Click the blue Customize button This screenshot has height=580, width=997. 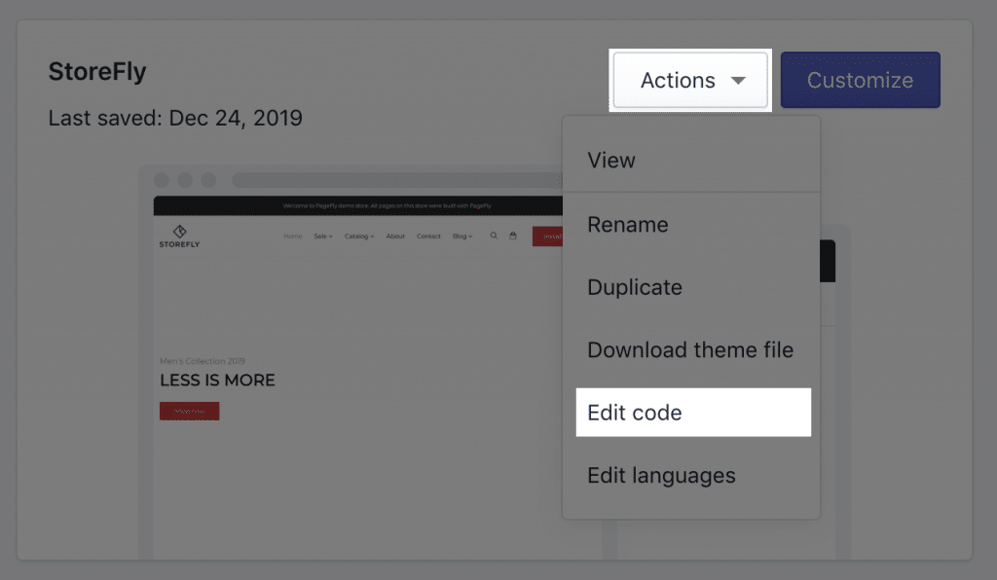coord(861,80)
